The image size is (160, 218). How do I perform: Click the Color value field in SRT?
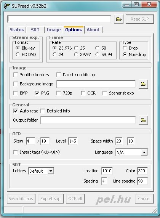[x=142, y=171]
